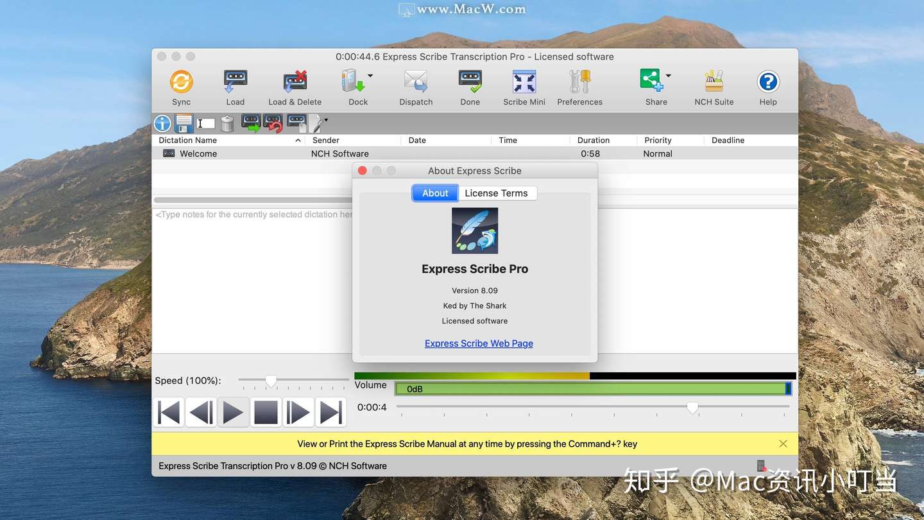Click the Duration column header

coord(603,140)
